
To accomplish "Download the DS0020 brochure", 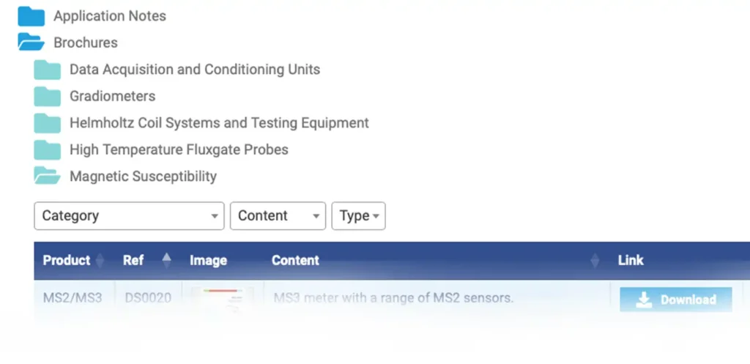I will click(x=676, y=300).
